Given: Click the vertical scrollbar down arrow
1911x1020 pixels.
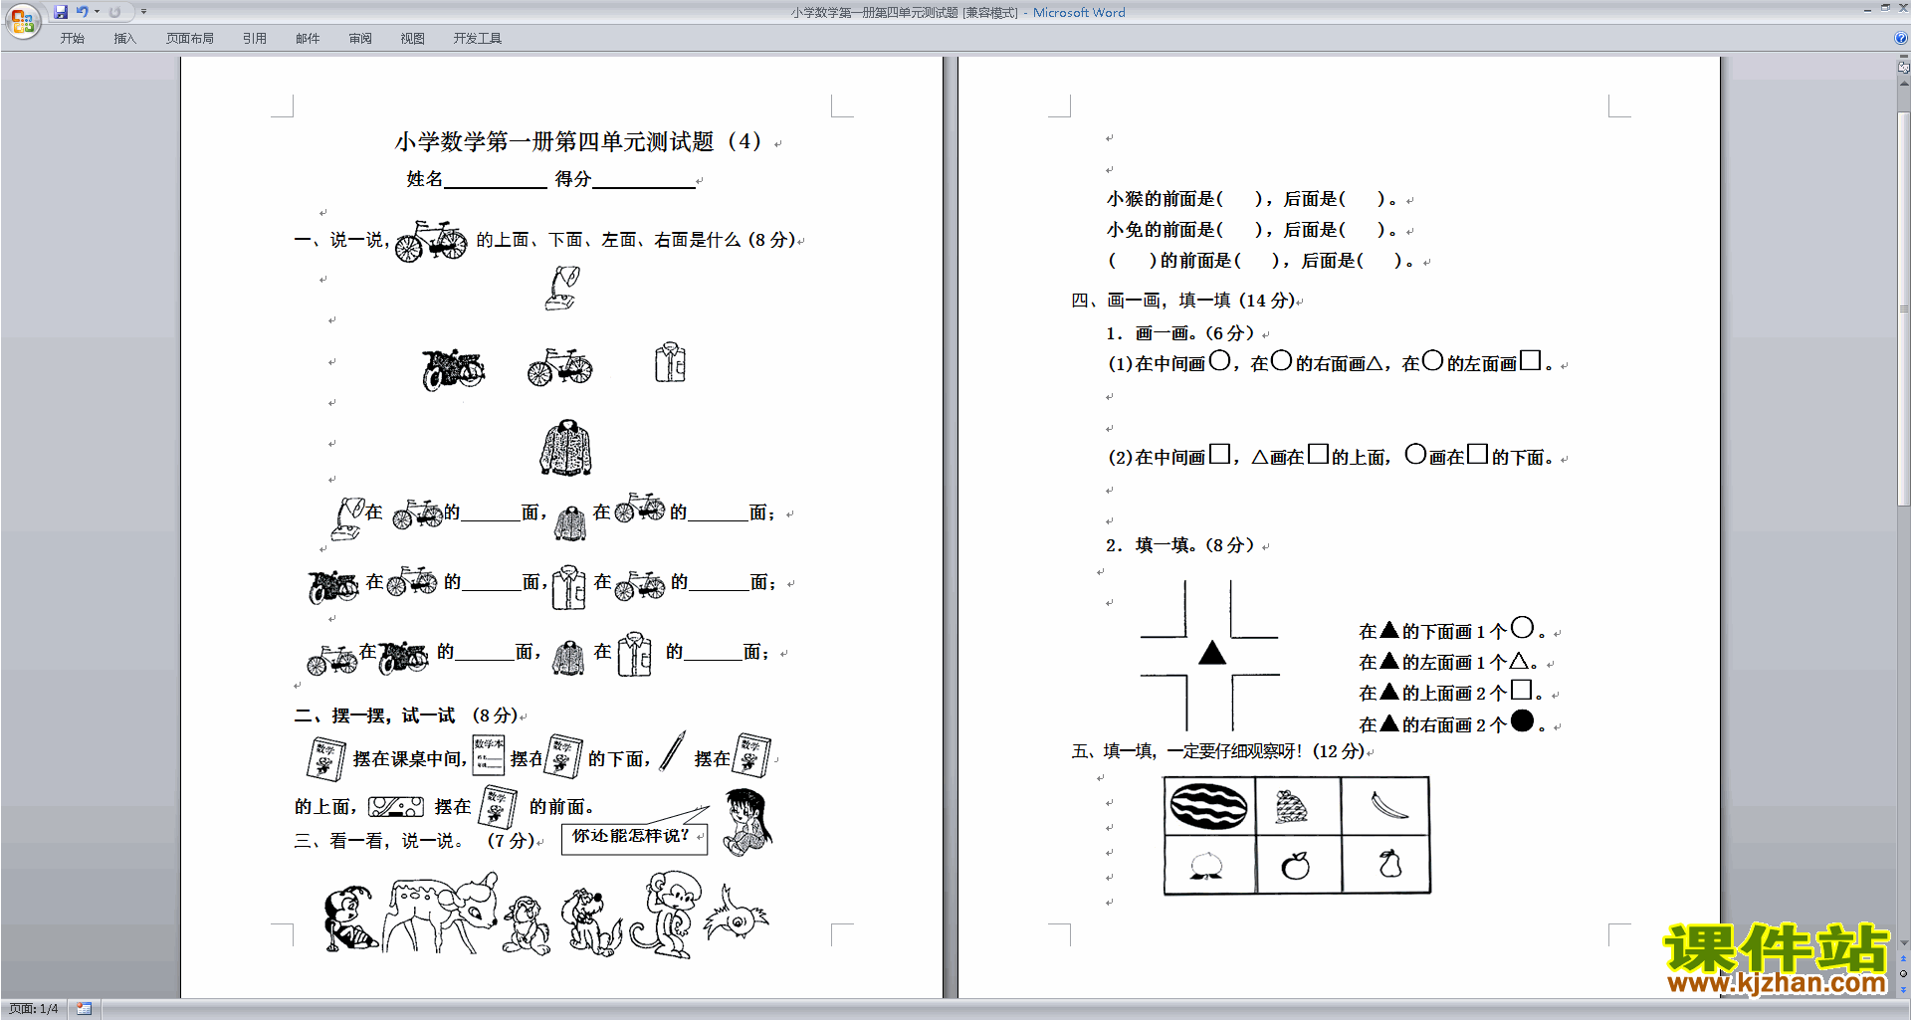Looking at the screenshot, I should pos(1904,943).
